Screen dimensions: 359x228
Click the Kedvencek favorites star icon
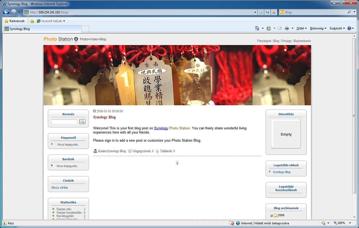pyautogui.click(x=6, y=21)
